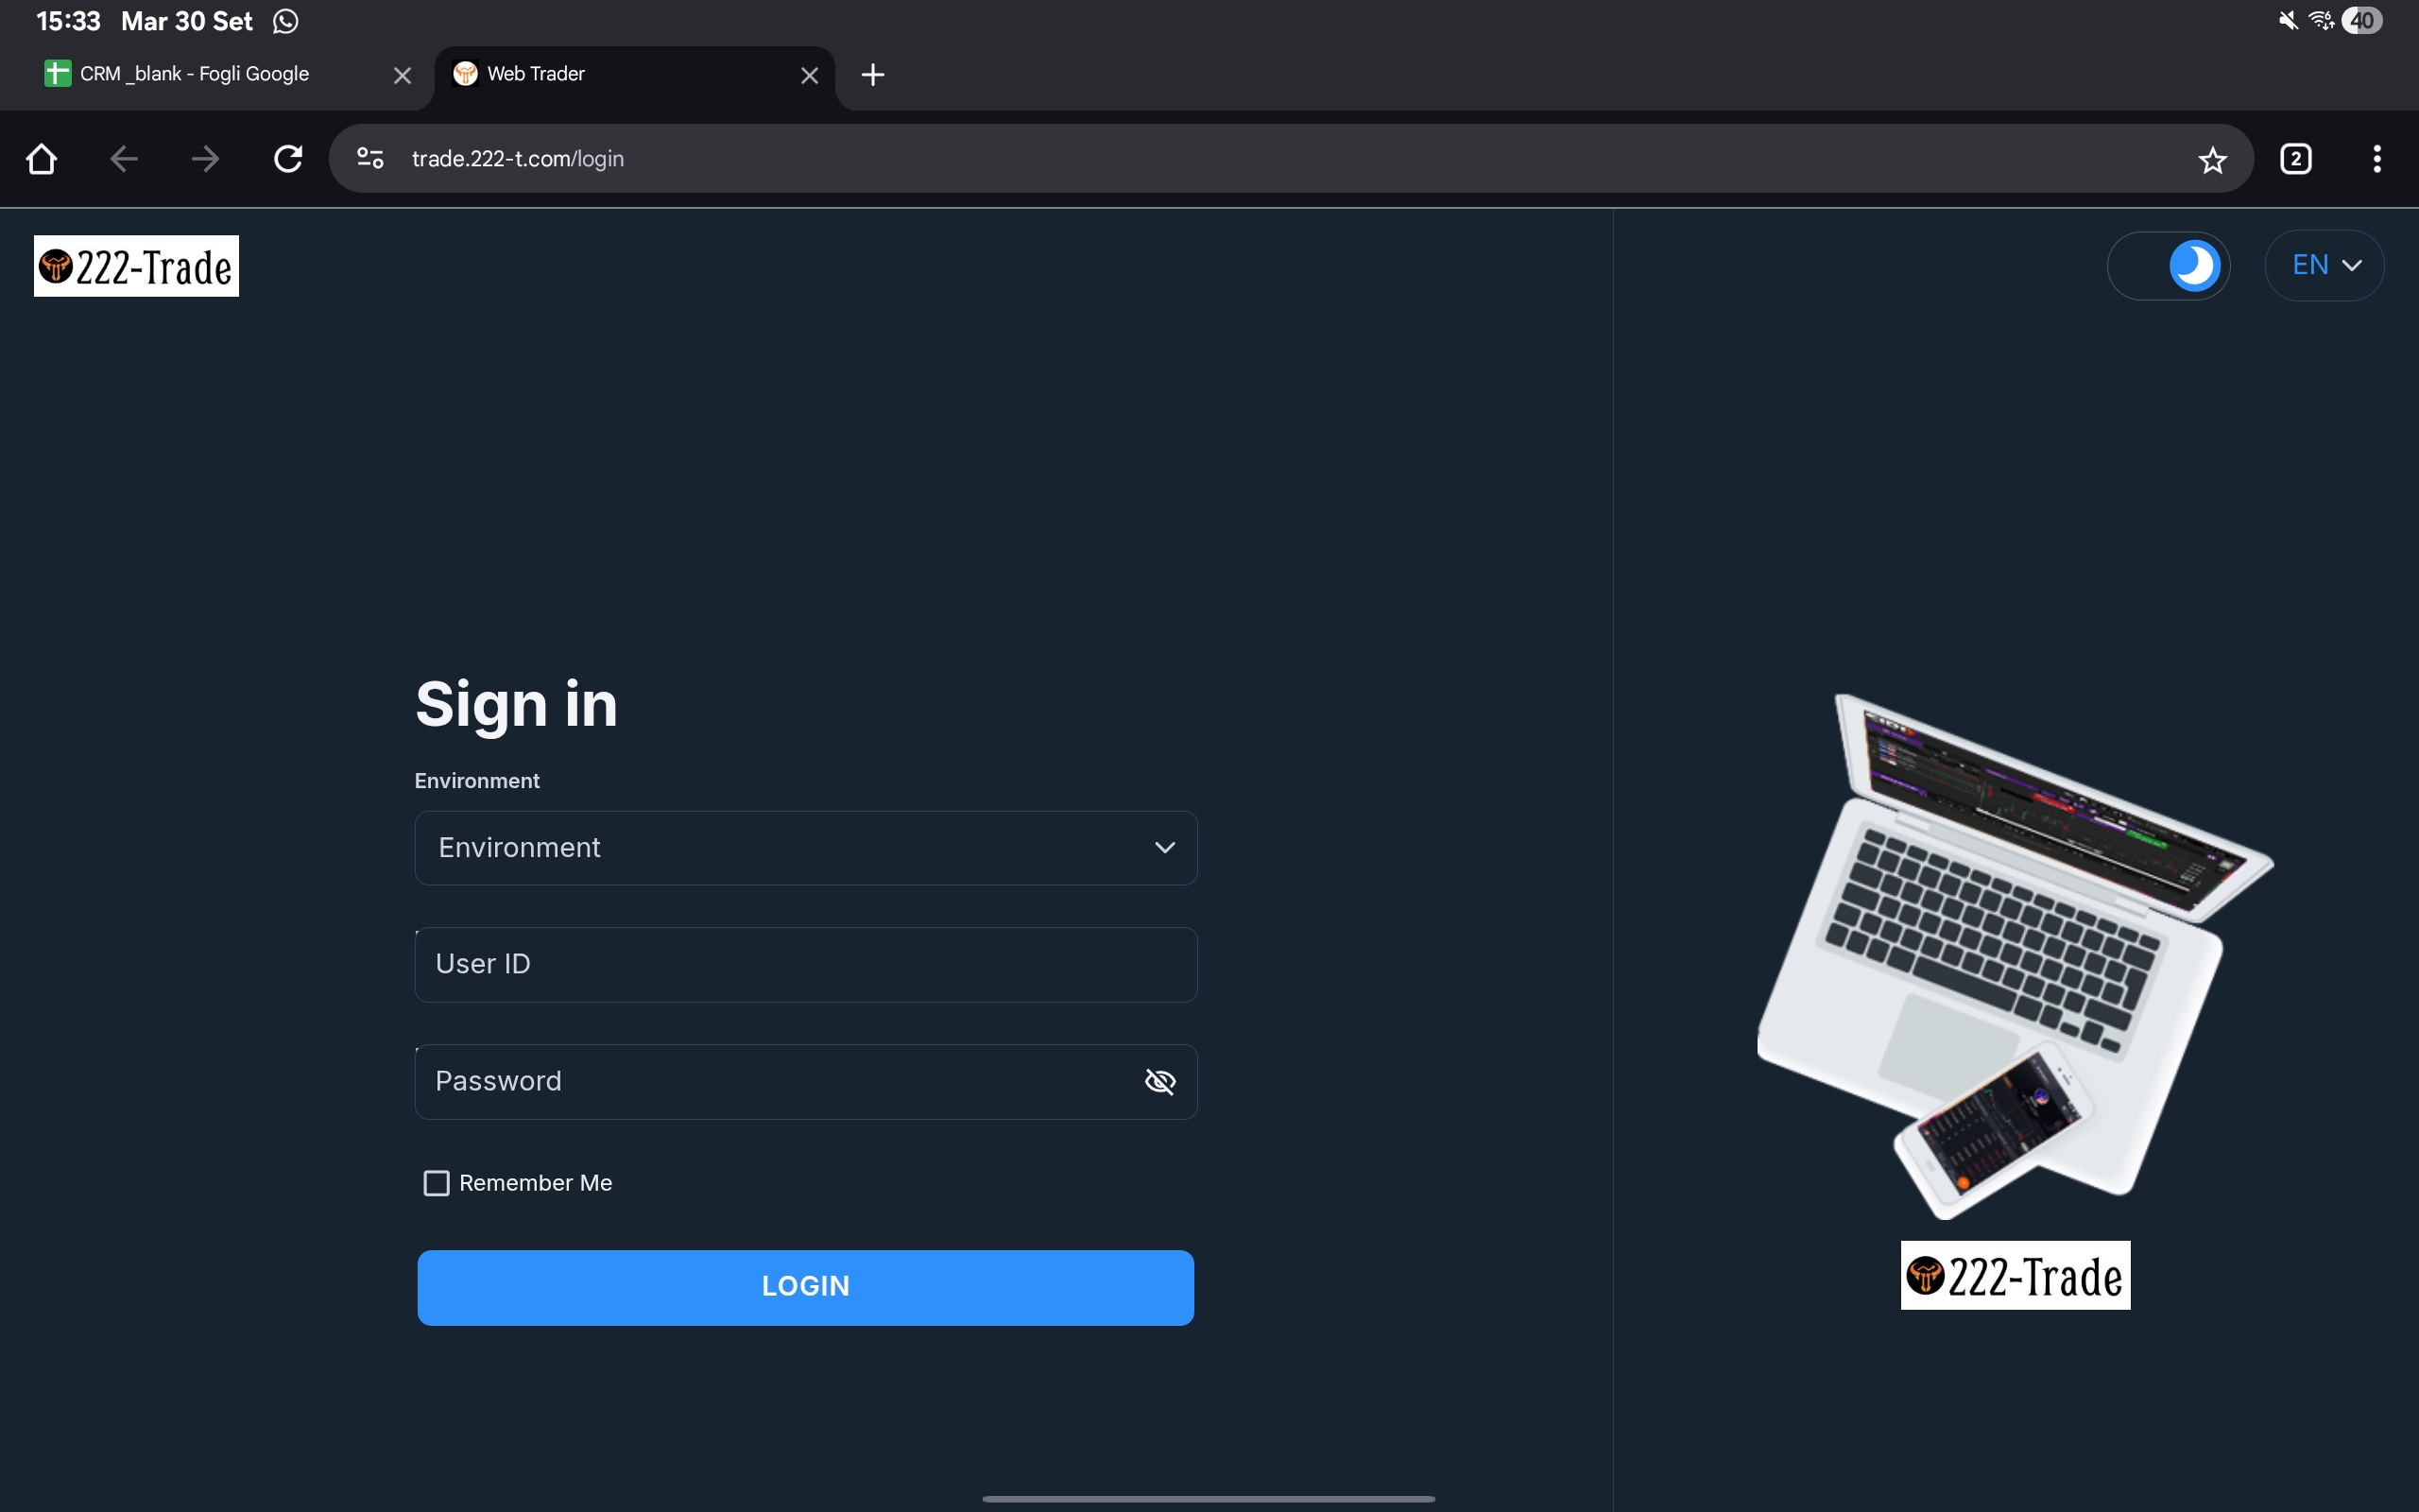Image resolution: width=2419 pixels, height=1512 pixels.
Task: Open a new browser tab
Action: (x=873, y=75)
